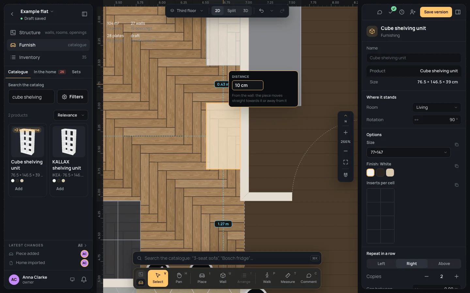This screenshot has height=293, width=470.
Task: Click the redo arrow
Action: pos(282,11)
